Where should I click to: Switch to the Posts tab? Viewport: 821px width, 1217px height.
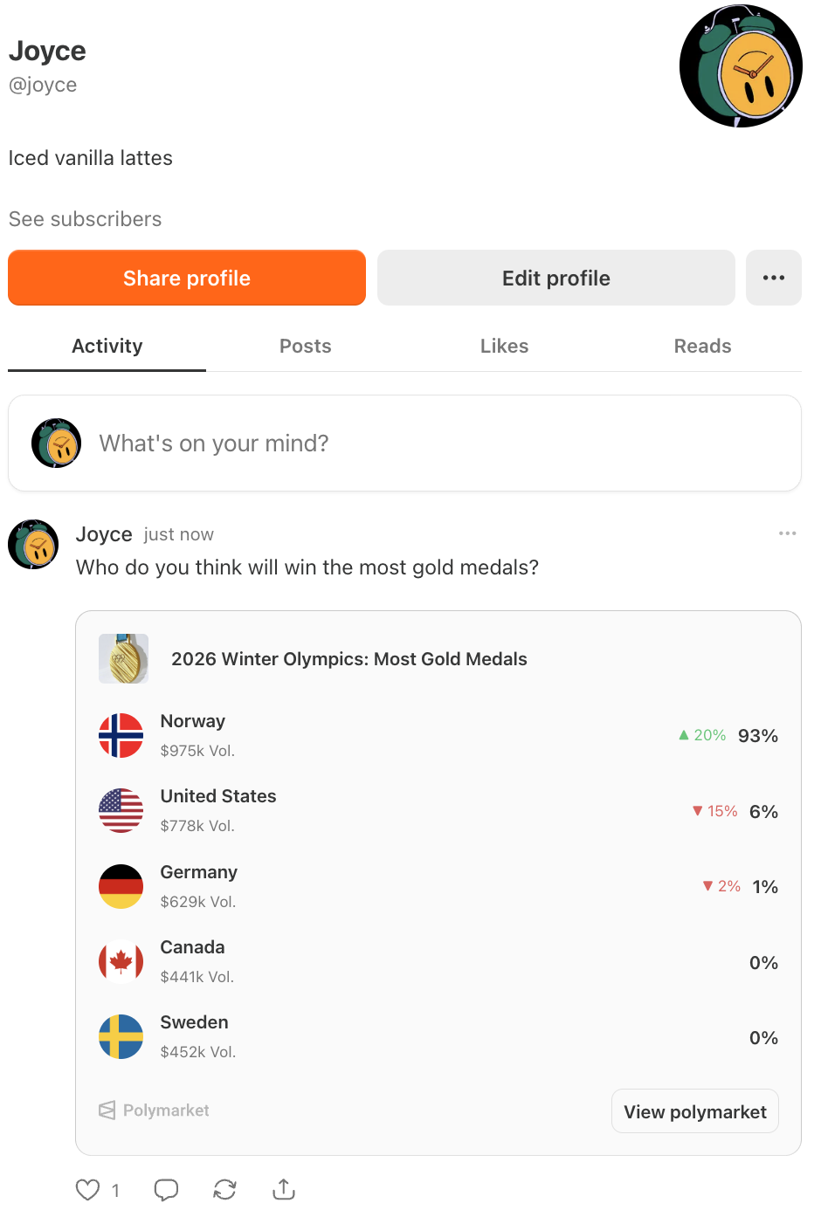305,347
